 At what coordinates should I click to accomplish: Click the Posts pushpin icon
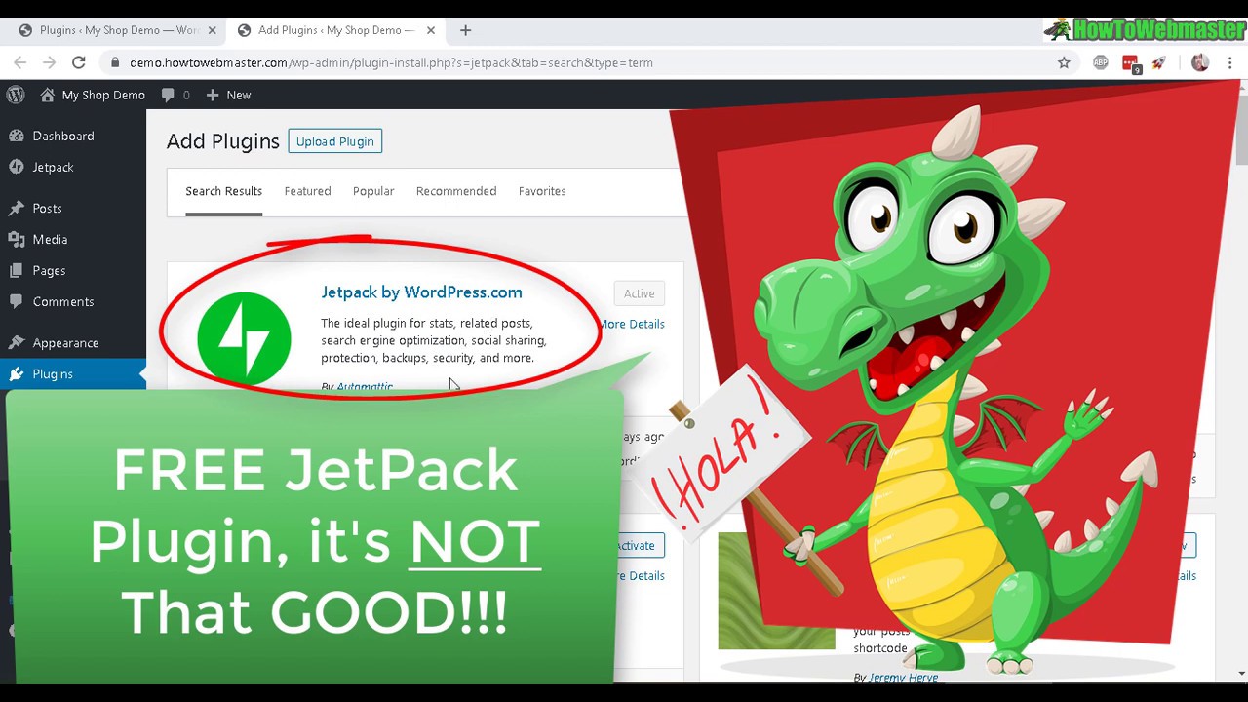(16, 208)
